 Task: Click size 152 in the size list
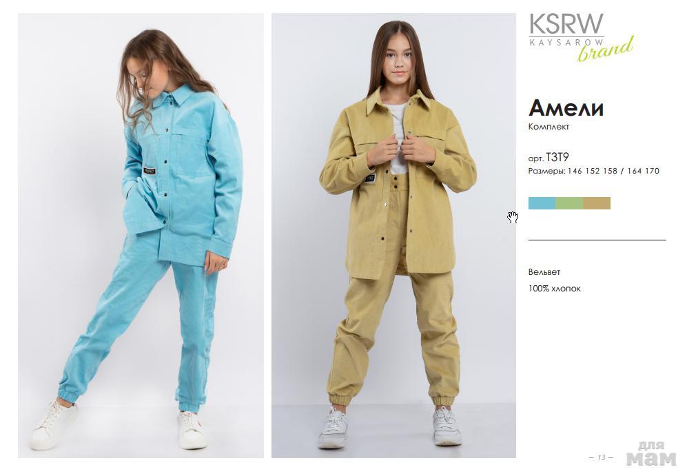tap(593, 172)
